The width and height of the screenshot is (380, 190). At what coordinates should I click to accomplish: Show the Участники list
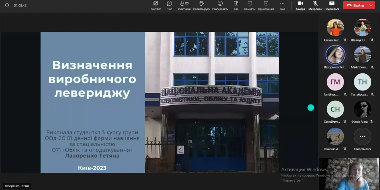coord(184,5)
